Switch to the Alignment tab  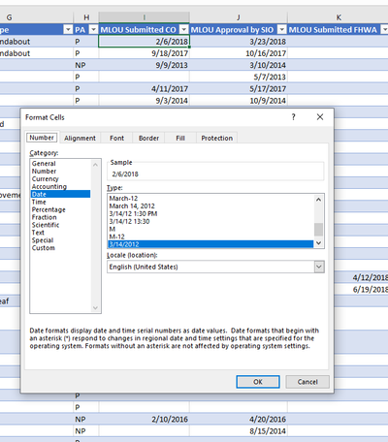click(80, 138)
